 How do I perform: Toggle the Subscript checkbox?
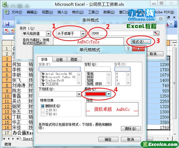coord(43,114)
